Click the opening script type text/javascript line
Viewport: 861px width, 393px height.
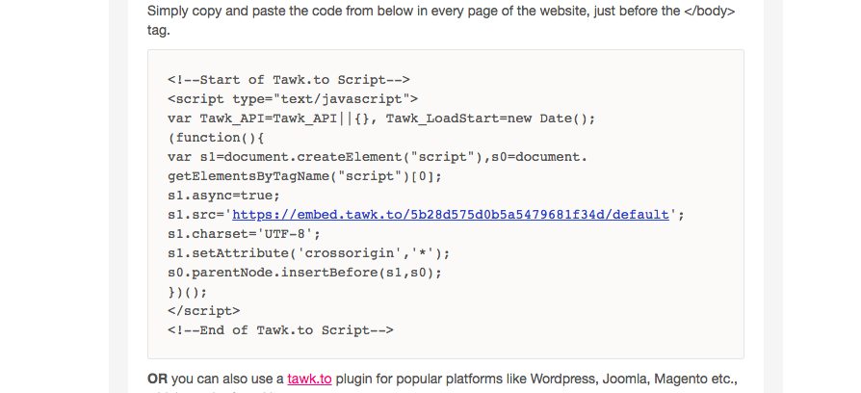pos(292,99)
